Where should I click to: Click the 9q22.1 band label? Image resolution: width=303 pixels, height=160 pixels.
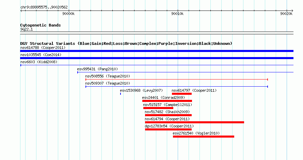tap(27, 29)
